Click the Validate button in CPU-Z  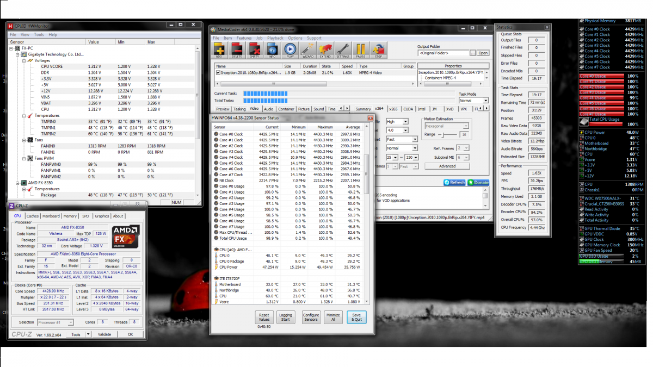(x=104, y=334)
